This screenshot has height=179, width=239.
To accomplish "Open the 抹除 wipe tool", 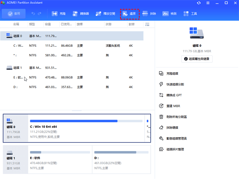I will tap(149, 14).
